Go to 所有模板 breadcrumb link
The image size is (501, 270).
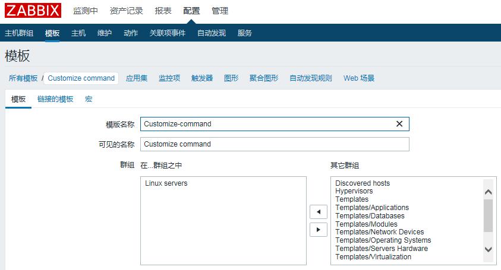(x=23, y=78)
